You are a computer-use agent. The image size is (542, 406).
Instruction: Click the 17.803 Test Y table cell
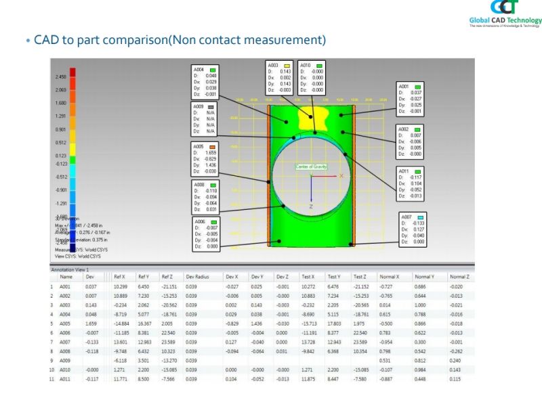pyautogui.click(x=334, y=324)
